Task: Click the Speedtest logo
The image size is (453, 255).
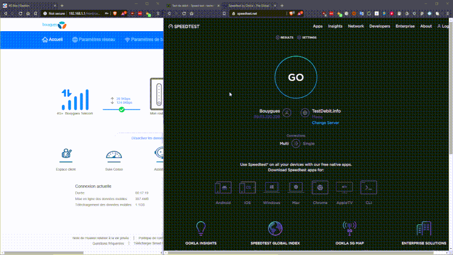Action: (x=184, y=26)
